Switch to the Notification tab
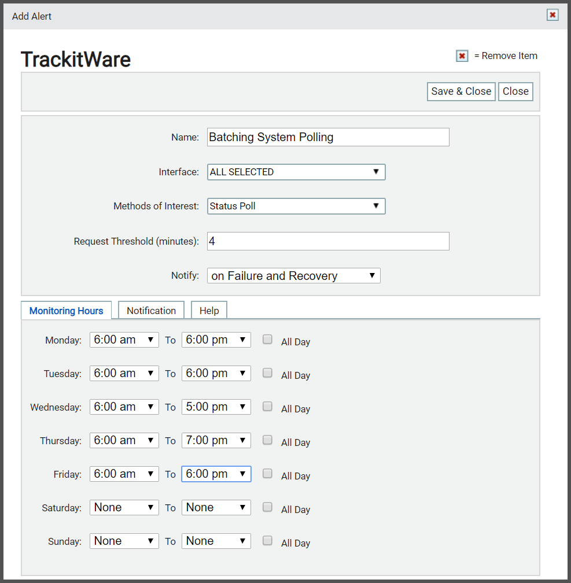Screen dimensions: 571x583 click(151, 311)
